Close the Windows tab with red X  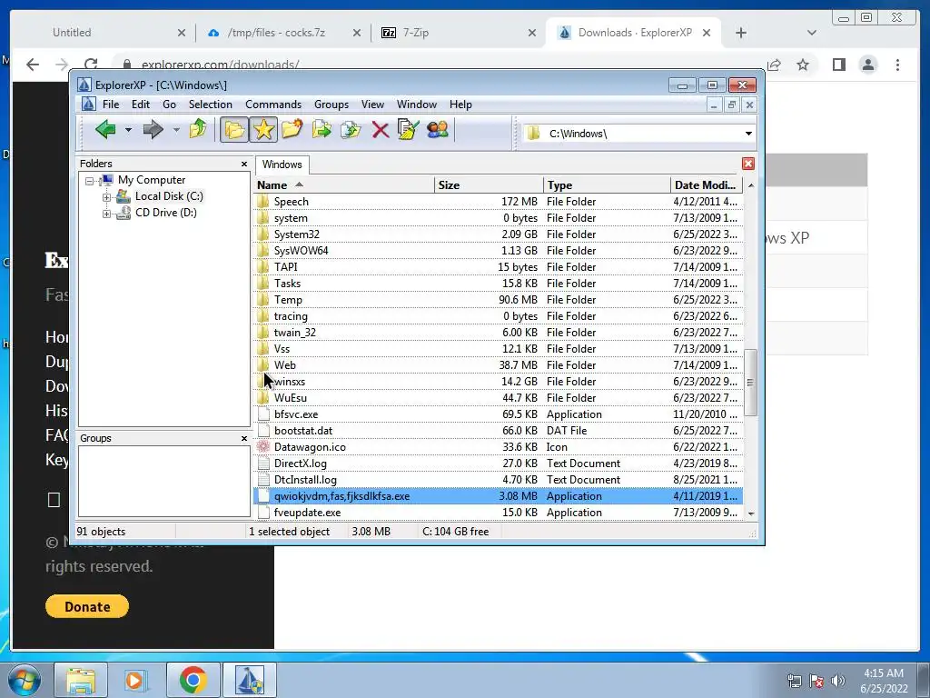pyautogui.click(x=748, y=164)
